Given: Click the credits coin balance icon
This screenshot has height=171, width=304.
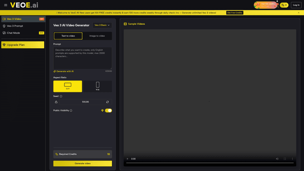Looking at the screenshot, I should [x=284, y=5].
